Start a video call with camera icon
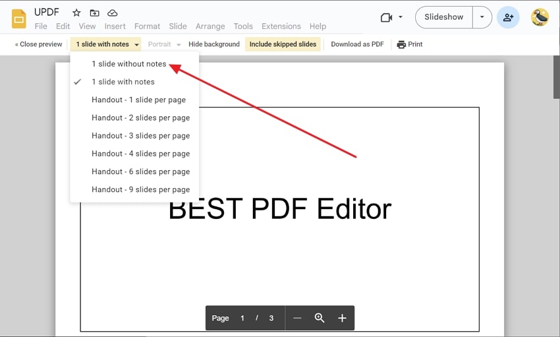This screenshot has width=560, height=337. point(387,18)
